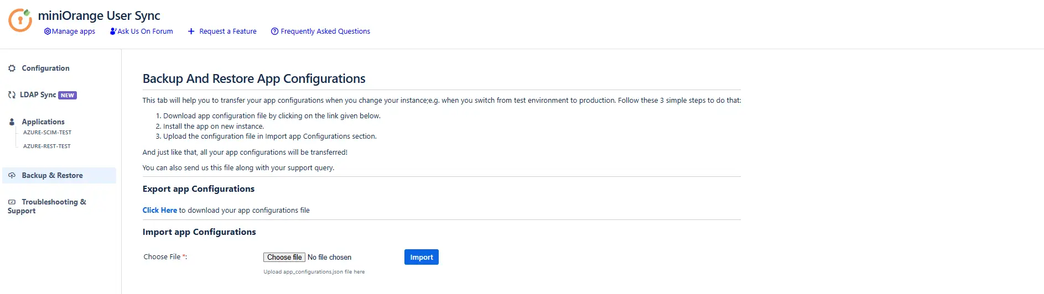Click the Import app Configurations heading

pos(199,232)
